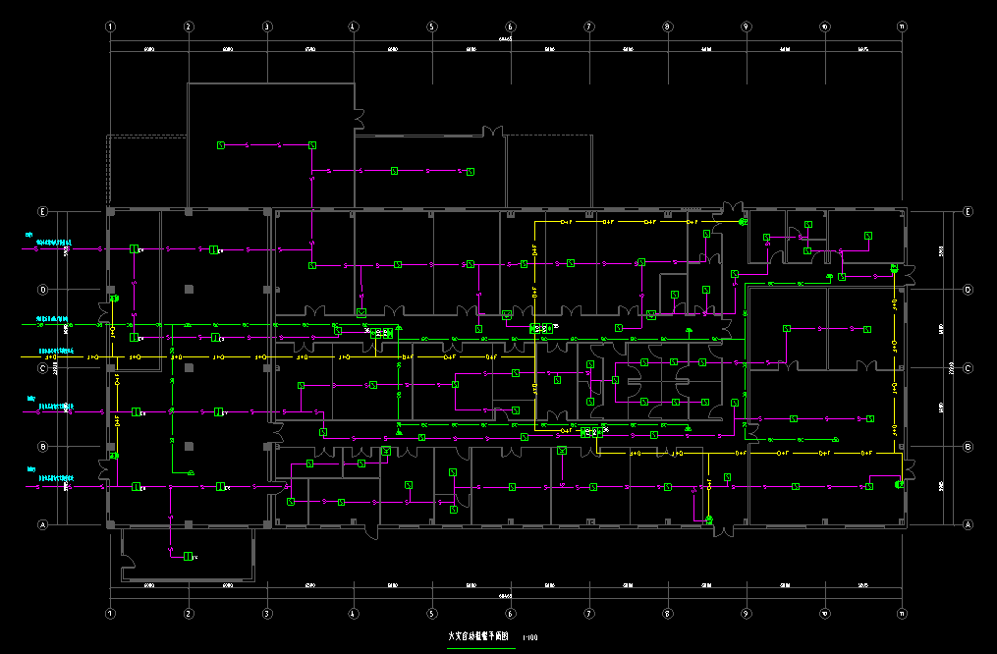Select axis bubble E on left side
The width and height of the screenshot is (997, 654).
(42, 211)
